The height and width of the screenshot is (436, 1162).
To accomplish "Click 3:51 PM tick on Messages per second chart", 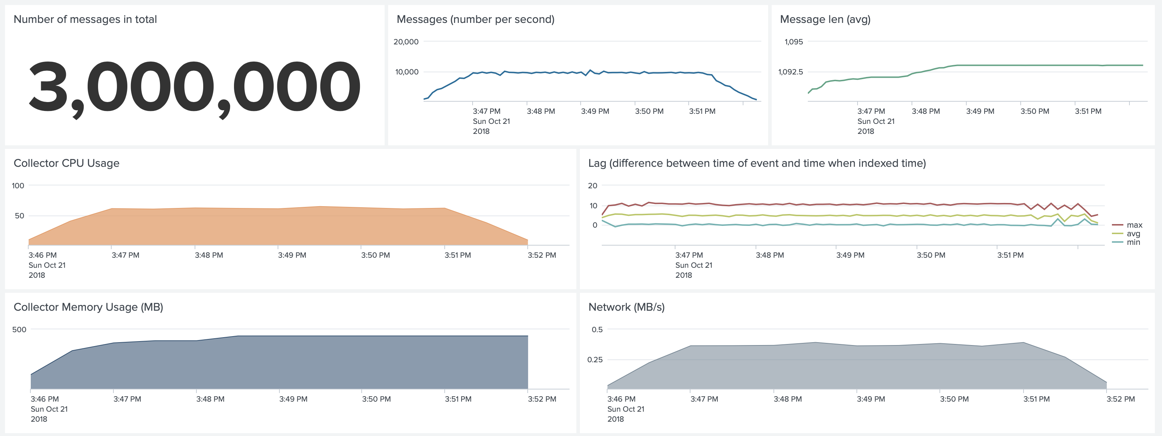I will pyautogui.click(x=702, y=111).
